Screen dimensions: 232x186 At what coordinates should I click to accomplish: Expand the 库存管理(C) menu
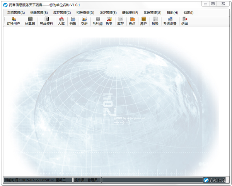(x=62, y=12)
